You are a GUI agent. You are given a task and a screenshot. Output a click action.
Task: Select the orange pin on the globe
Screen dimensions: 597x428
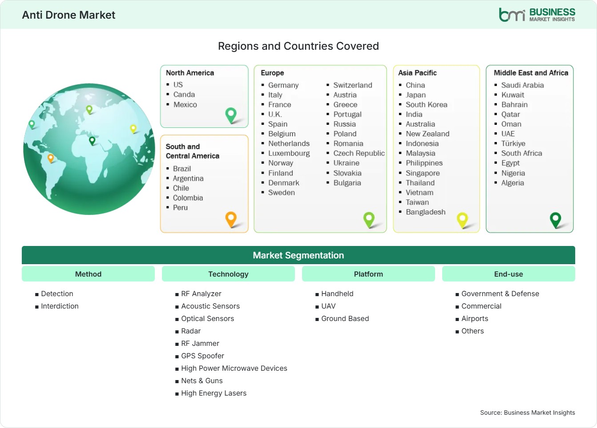point(51,158)
